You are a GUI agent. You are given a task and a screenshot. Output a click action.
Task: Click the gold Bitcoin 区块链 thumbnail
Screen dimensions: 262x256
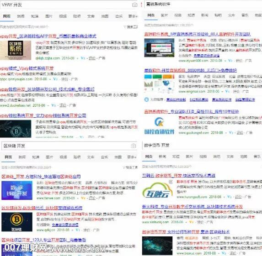[x=17, y=222]
